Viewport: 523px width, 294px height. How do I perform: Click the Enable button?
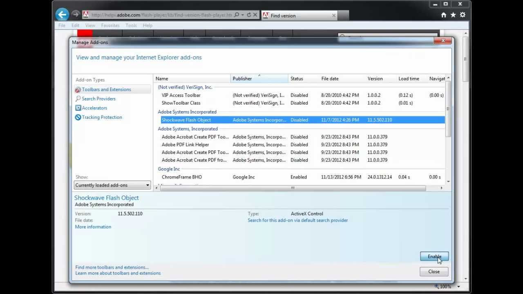434,256
